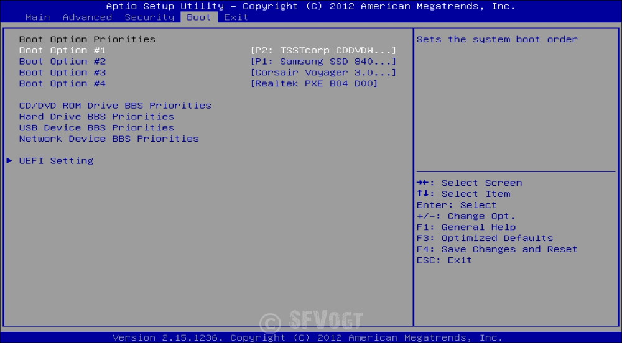Select Boot Option #3 label
Viewport: 622px width, 343px height.
tap(62, 73)
